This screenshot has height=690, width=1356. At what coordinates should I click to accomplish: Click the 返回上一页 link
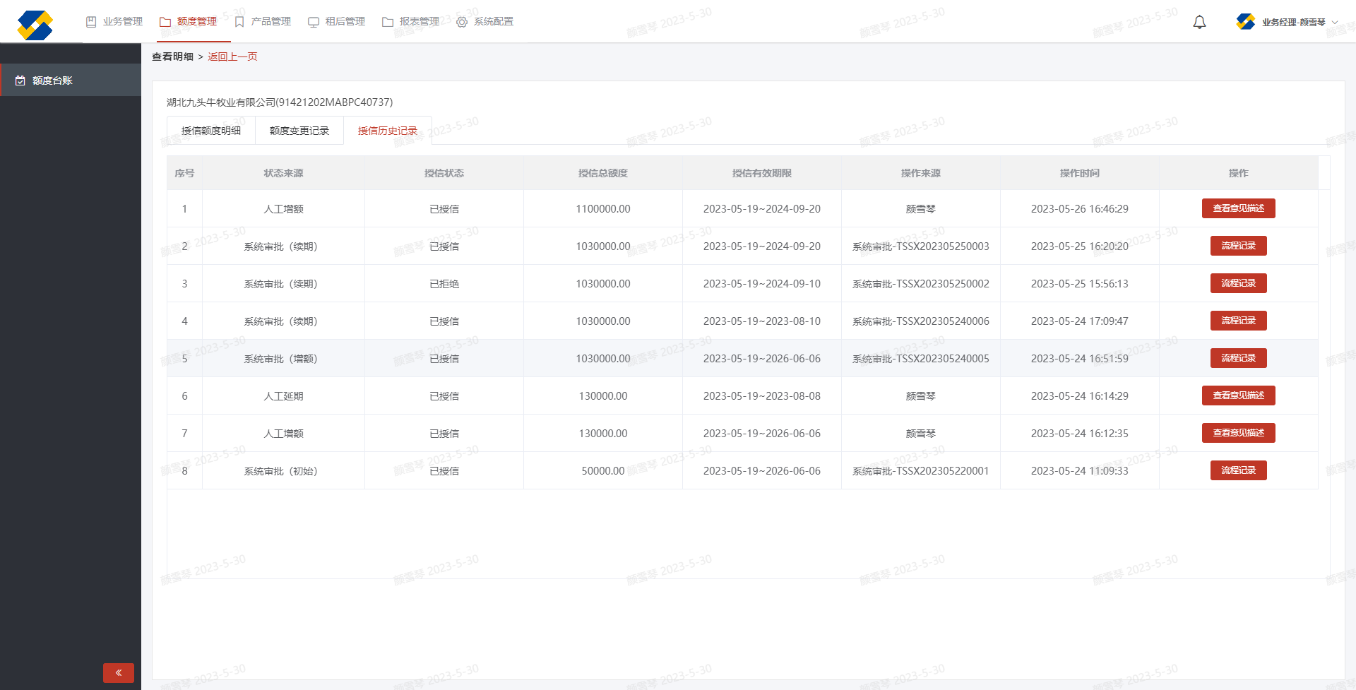[232, 56]
